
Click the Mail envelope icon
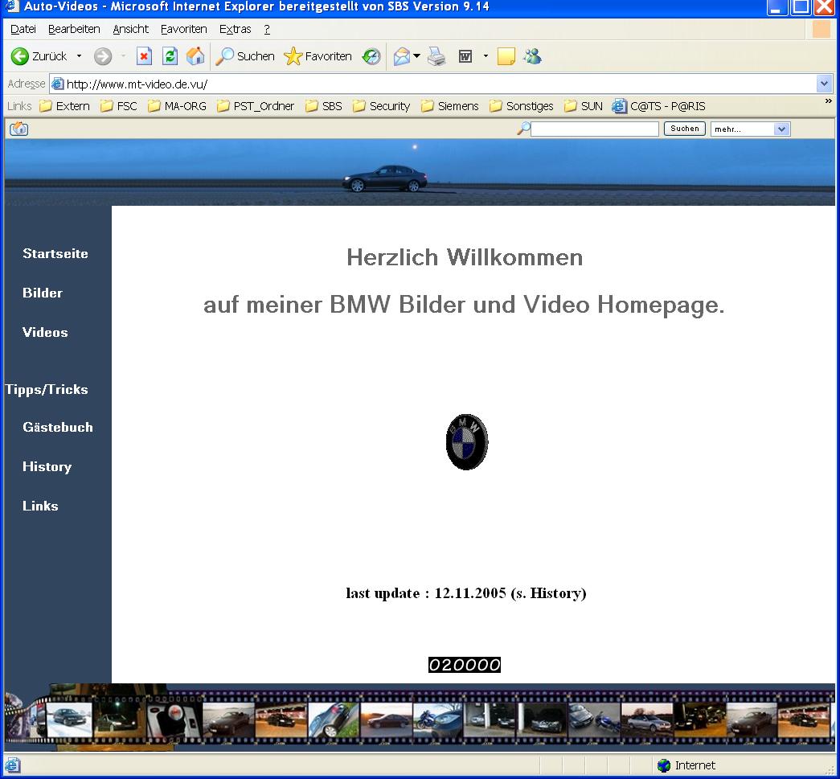(x=401, y=55)
